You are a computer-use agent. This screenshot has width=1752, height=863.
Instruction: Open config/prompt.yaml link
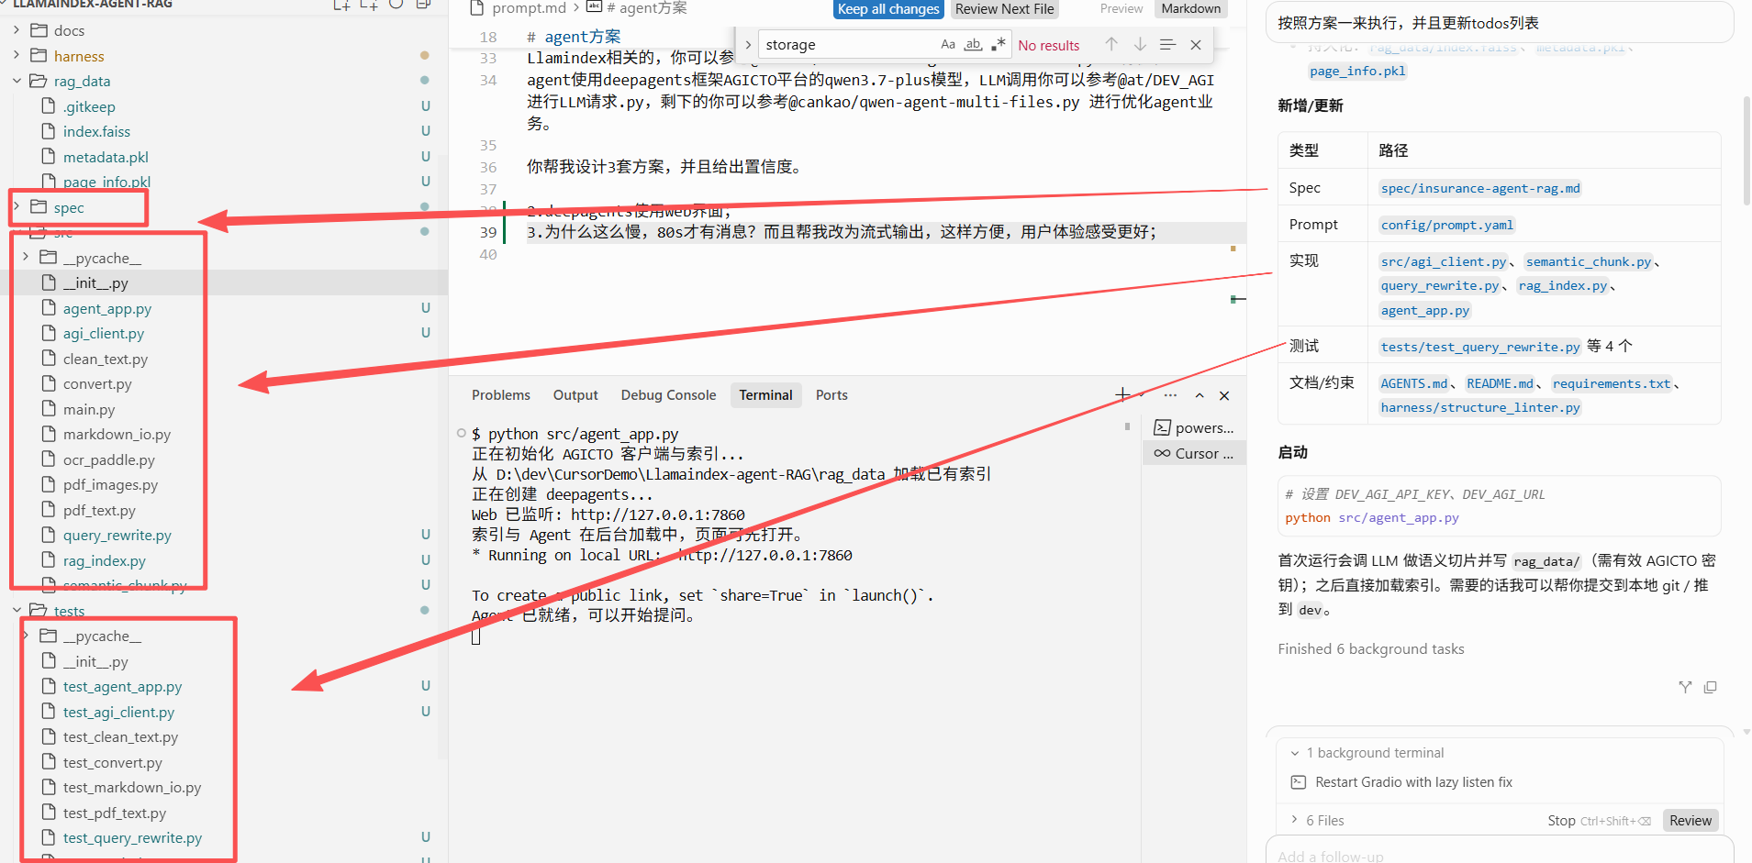[1447, 225]
